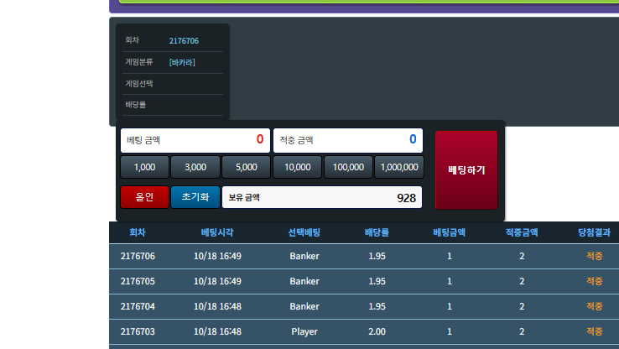Click the 적중 금액 payout field
The width and height of the screenshot is (619, 349).
(x=348, y=140)
